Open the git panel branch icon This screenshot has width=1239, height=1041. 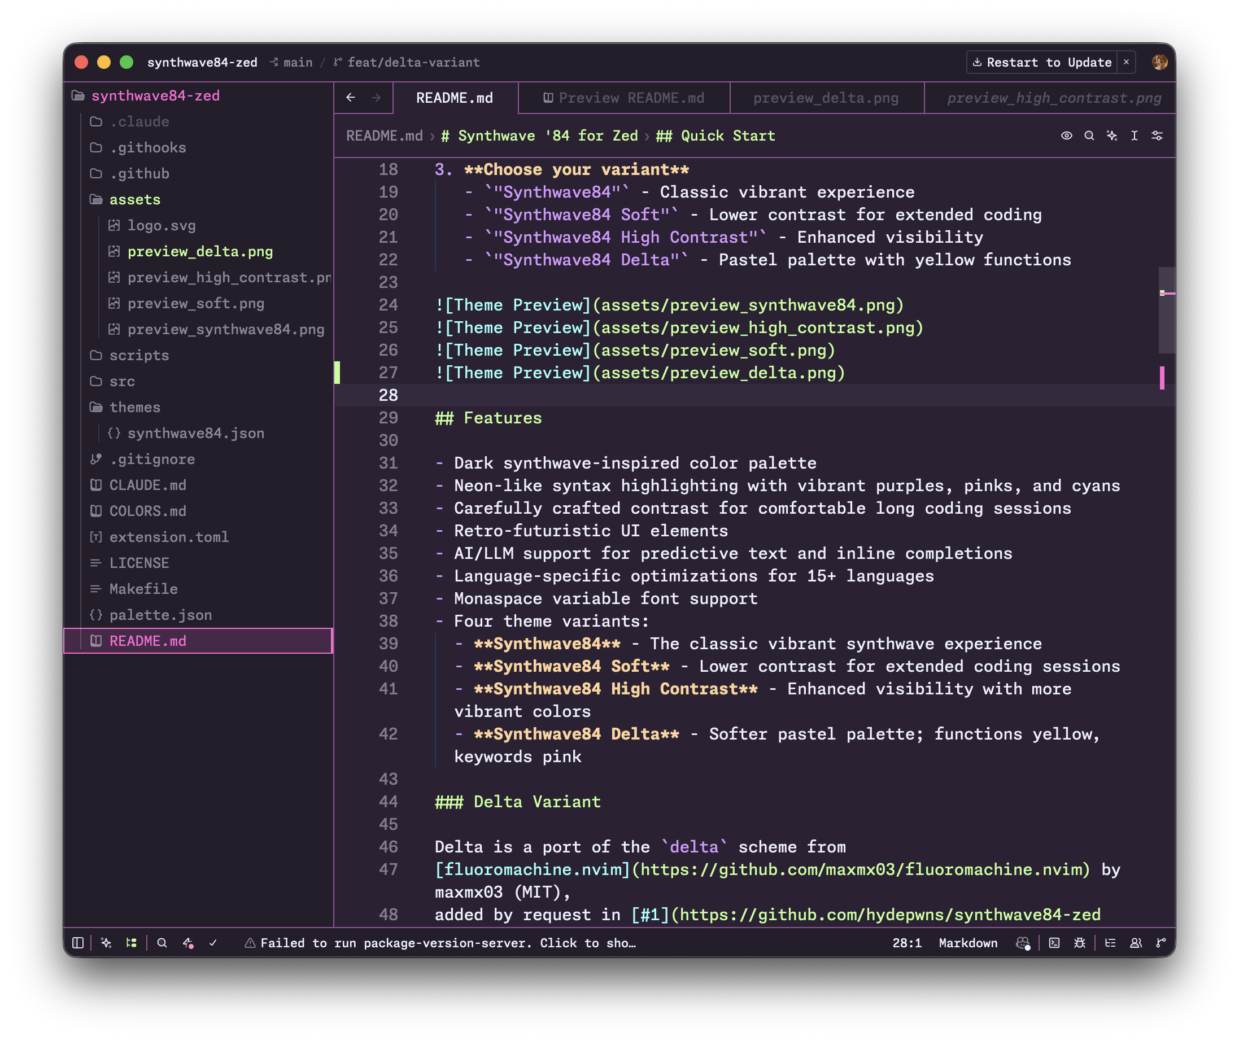pos(1161,943)
